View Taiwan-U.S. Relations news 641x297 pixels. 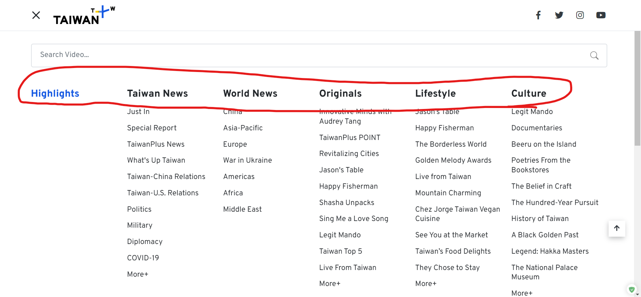[x=163, y=193]
